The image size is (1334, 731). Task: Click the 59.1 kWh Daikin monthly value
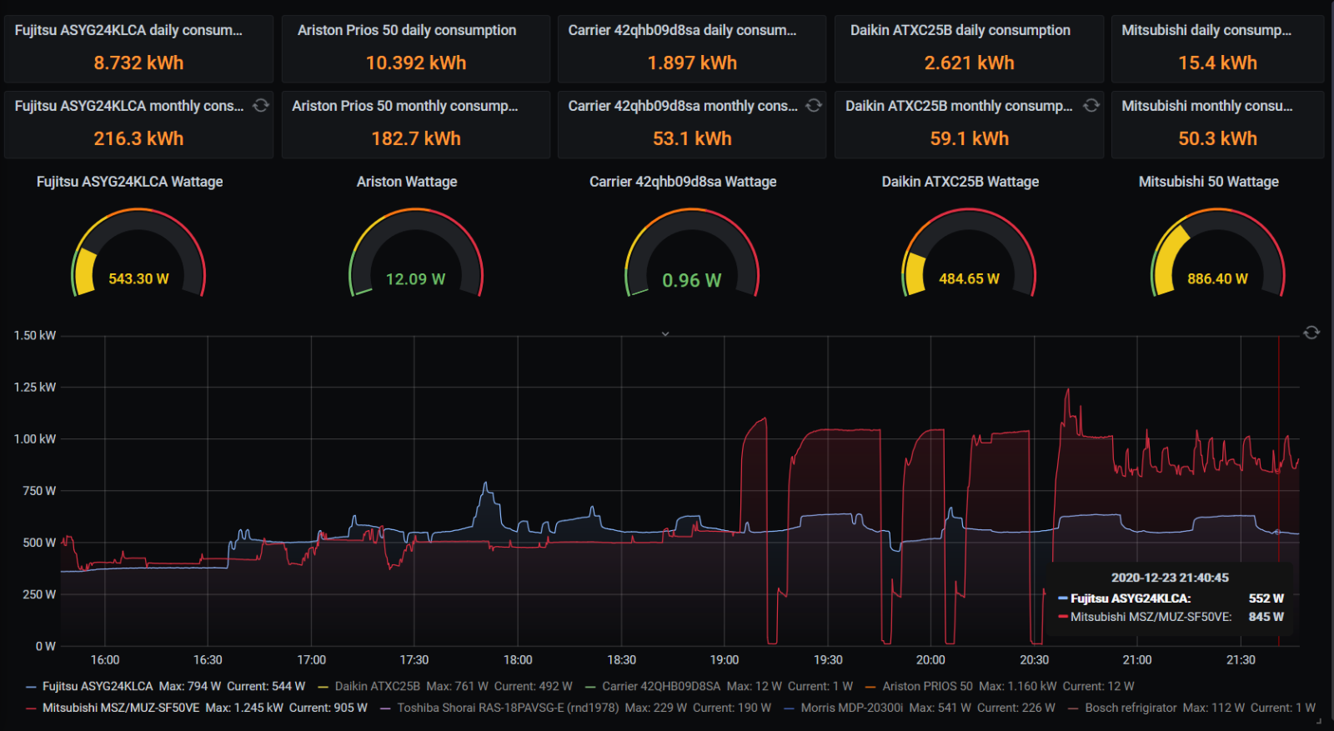point(970,138)
